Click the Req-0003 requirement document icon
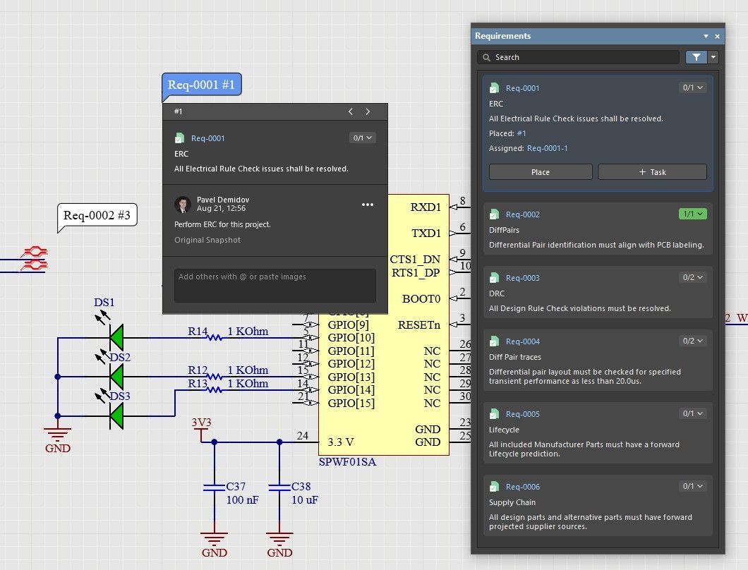 click(x=494, y=277)
